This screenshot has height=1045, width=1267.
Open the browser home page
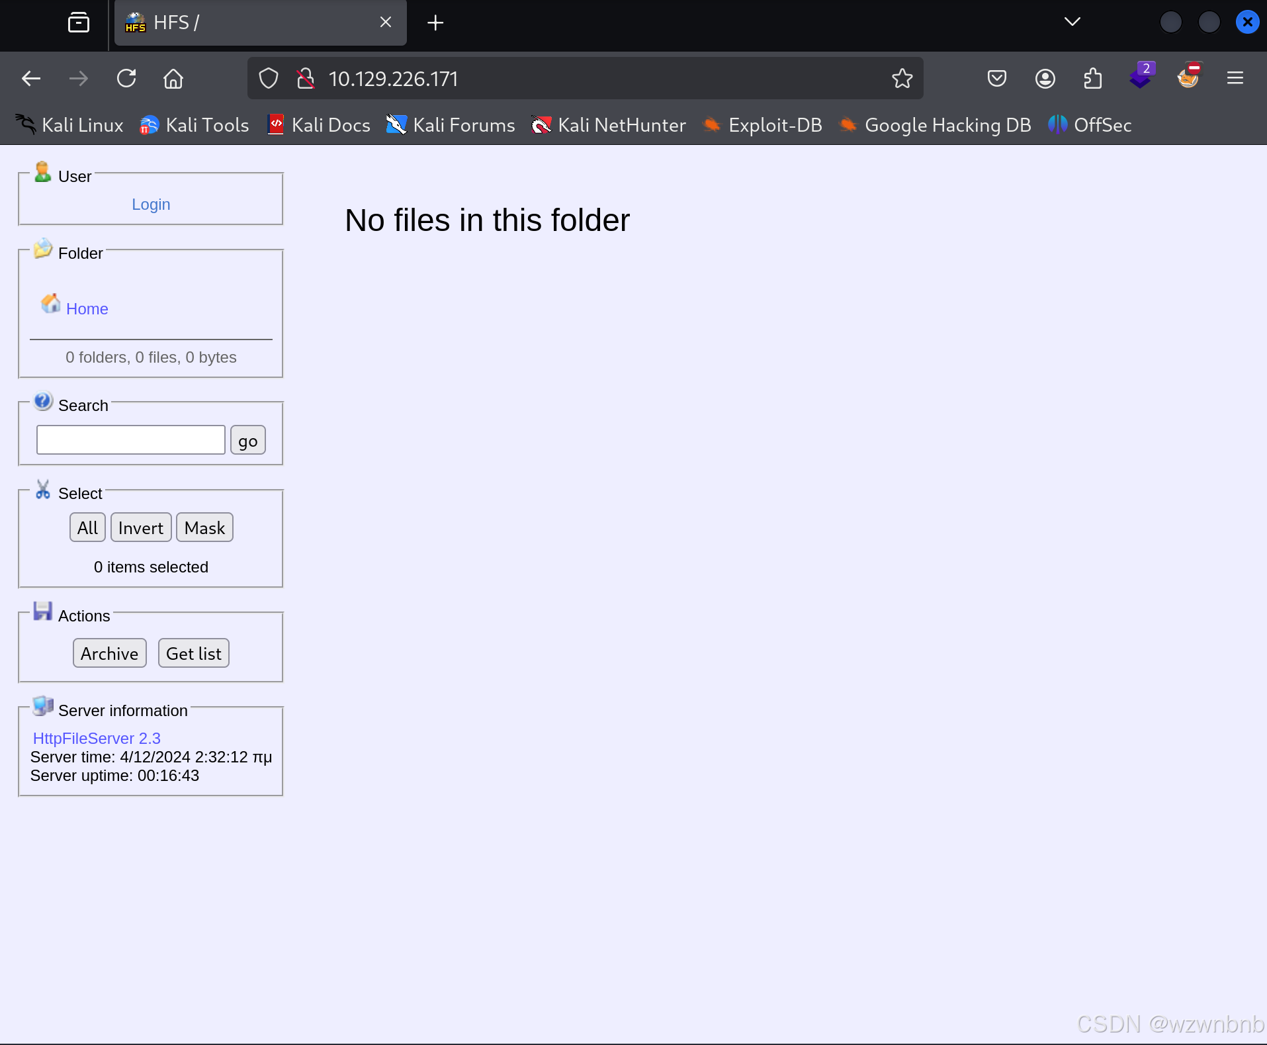click(x=172, y=78)
